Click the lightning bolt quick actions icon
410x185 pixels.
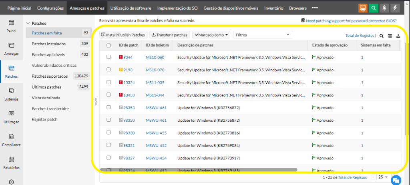(x=395, y=8)
